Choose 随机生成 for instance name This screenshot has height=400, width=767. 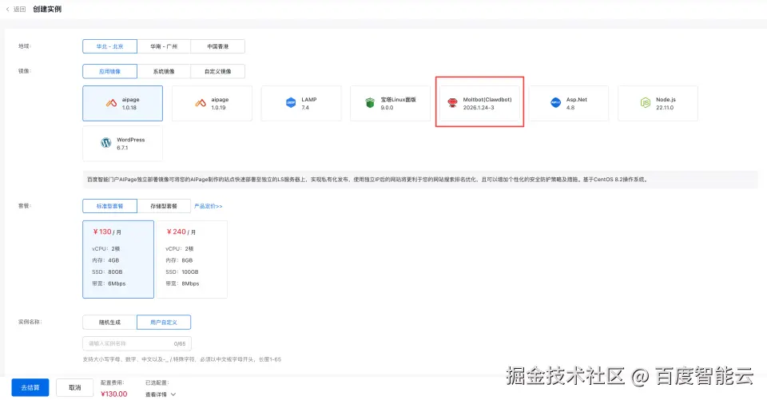109,323
